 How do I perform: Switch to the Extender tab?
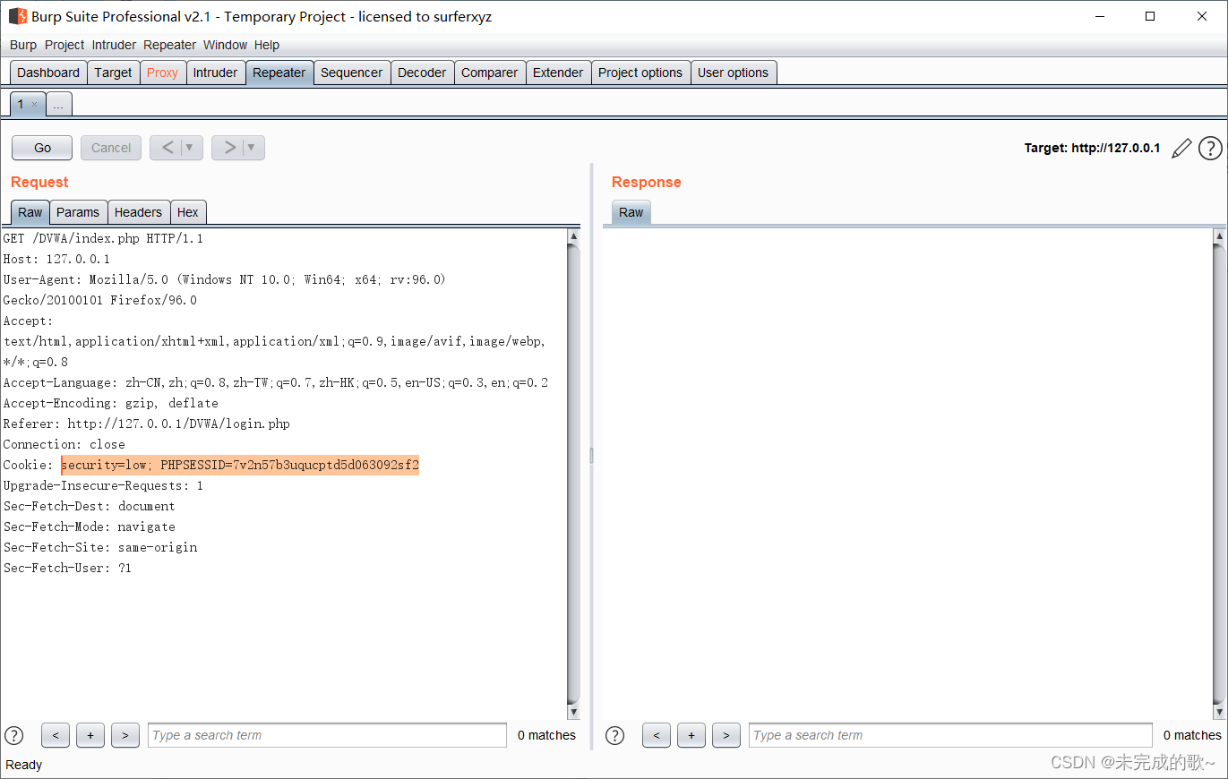tap(558, 73)
